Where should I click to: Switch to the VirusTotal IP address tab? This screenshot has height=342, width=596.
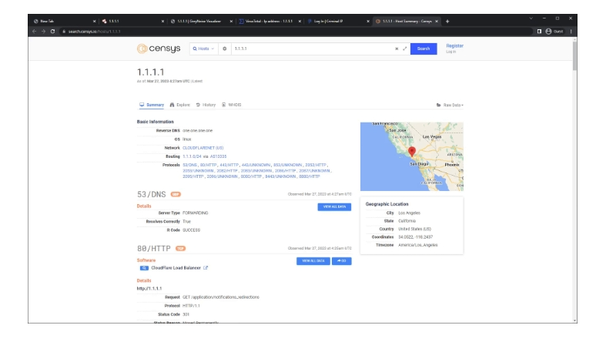pyautogui.click(x=268, y=22)
